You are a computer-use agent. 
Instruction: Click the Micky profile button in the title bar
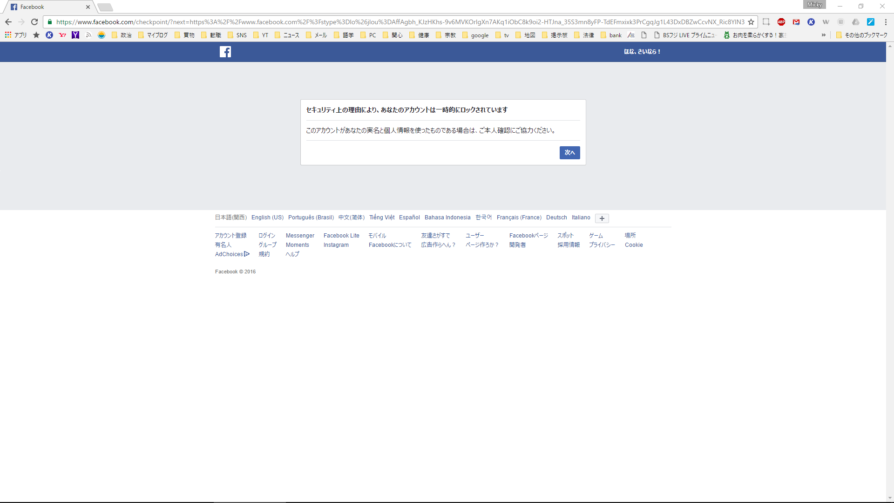(814, 5)
